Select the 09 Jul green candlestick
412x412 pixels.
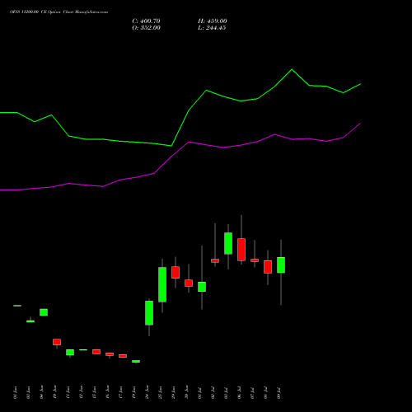[x=281, y=265]
